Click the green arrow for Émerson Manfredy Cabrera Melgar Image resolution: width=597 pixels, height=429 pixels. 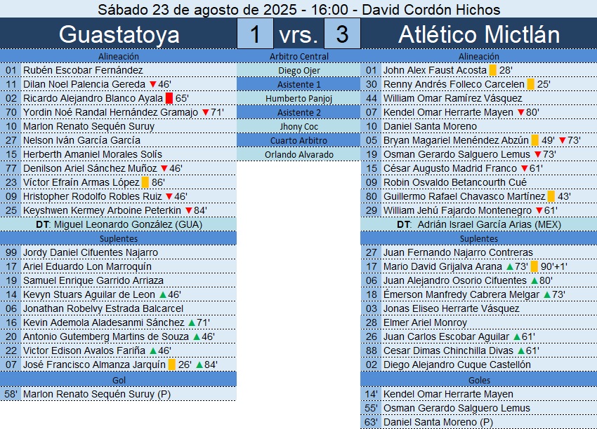click(546, 294)
